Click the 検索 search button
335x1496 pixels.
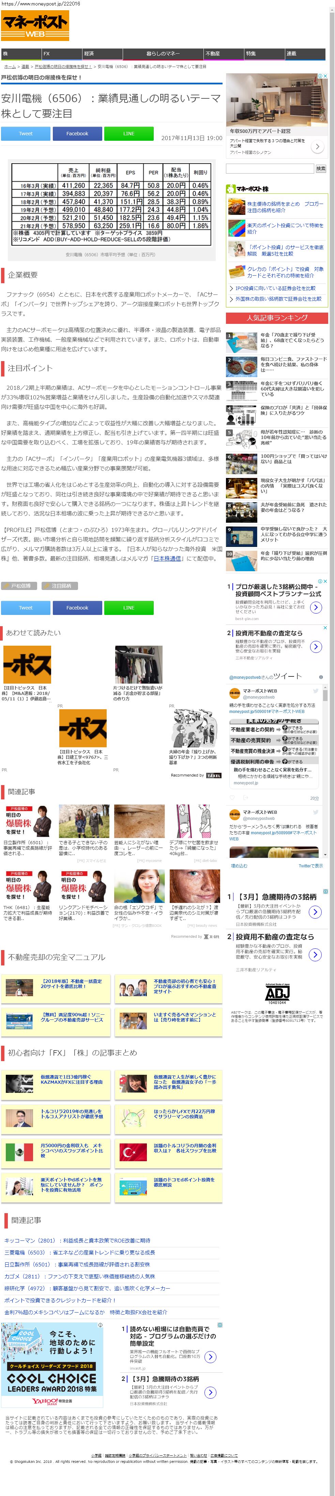tap(320, 169)
